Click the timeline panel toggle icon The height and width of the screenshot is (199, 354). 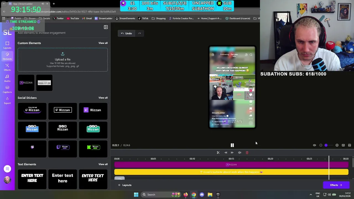point(350,145)
